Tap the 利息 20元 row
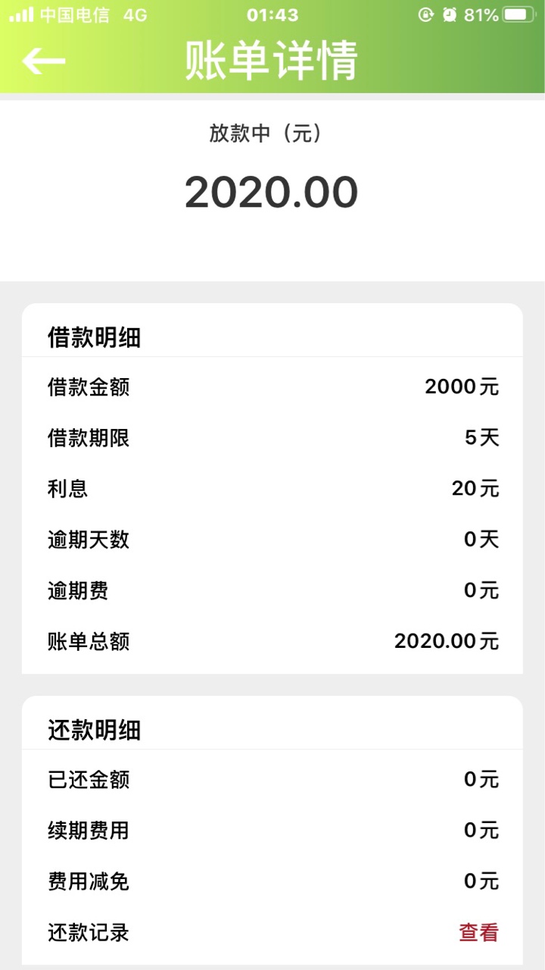The height and width of the screenshot is (970, 545). coord(272,489)
